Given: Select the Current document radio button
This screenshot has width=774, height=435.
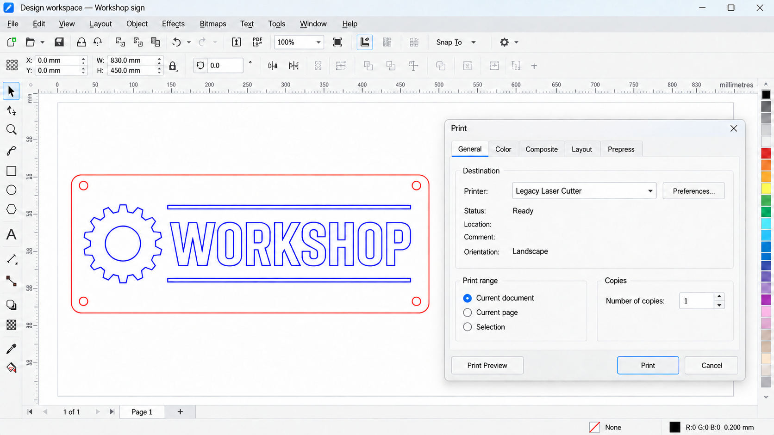Looking at the screenshot, I should pyautogui.click(x=468, y=298).
